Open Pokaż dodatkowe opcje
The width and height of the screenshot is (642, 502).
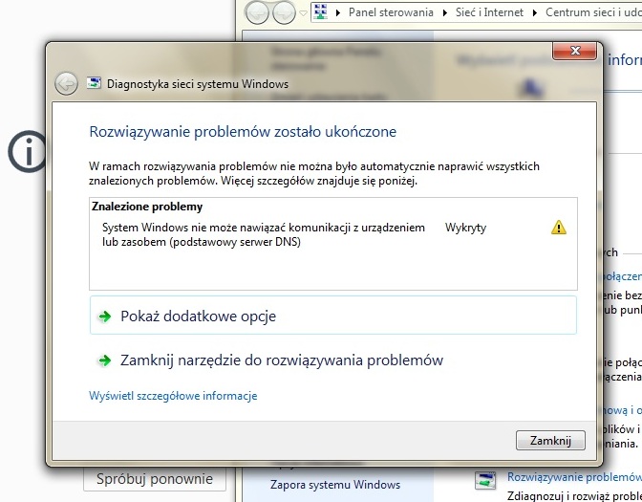(332, 316)
